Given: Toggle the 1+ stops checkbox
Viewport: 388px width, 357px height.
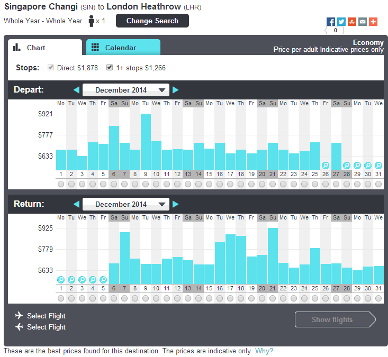Looking at the screenshot, I should 110,67.
